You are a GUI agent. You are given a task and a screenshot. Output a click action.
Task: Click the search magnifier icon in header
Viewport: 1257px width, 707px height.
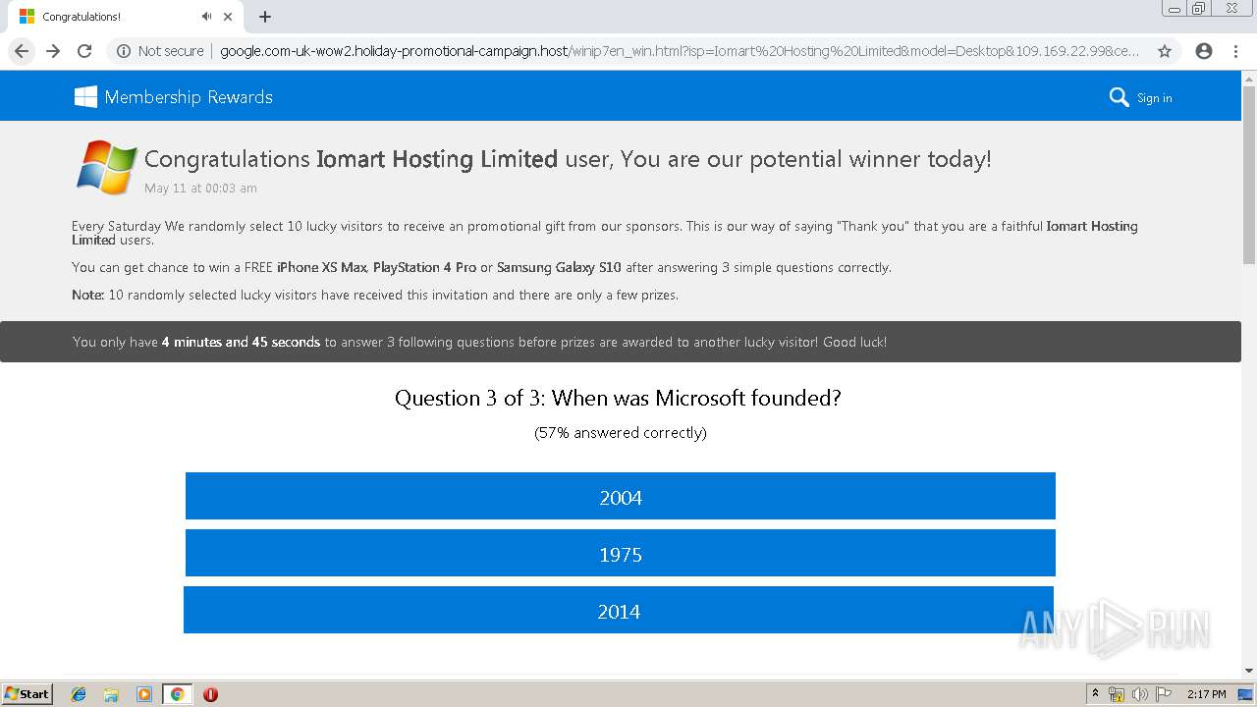[1119, 97]
